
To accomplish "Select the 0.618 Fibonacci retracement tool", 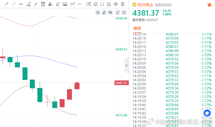I will (x=43, y=4).
